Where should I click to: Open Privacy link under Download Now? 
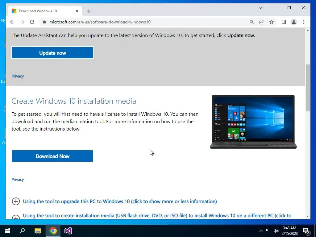click(x=18, y=180)
